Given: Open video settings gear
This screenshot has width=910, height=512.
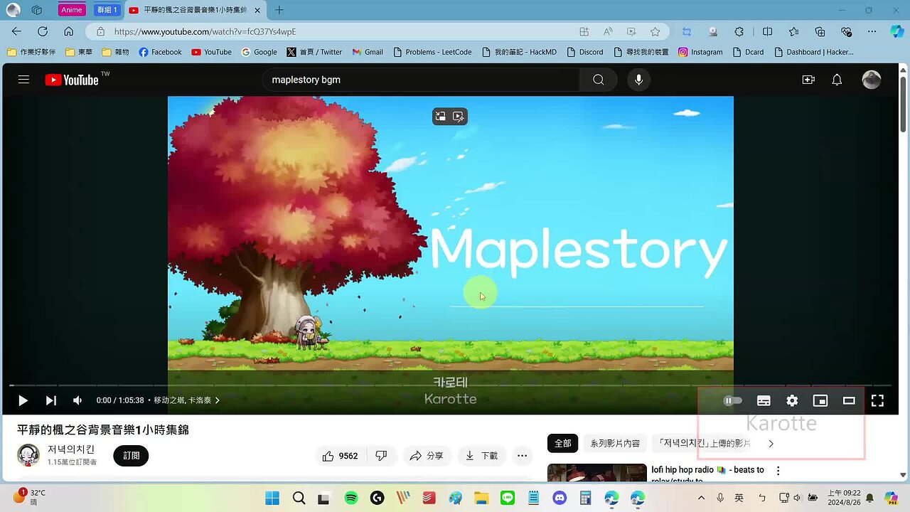Looking at the screenshot, I should (x=792, y=400).
